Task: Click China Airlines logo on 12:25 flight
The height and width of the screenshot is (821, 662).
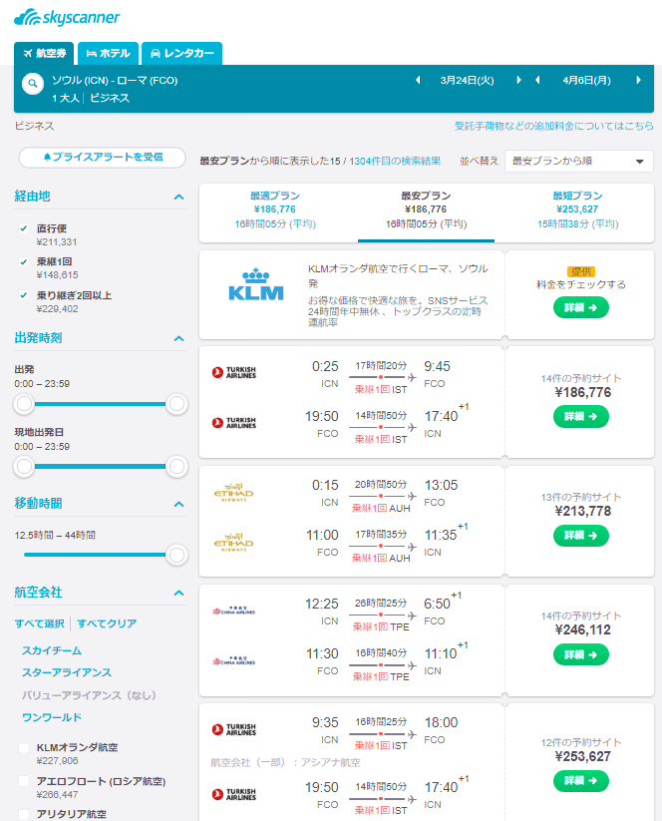Action: pos(234,612)
